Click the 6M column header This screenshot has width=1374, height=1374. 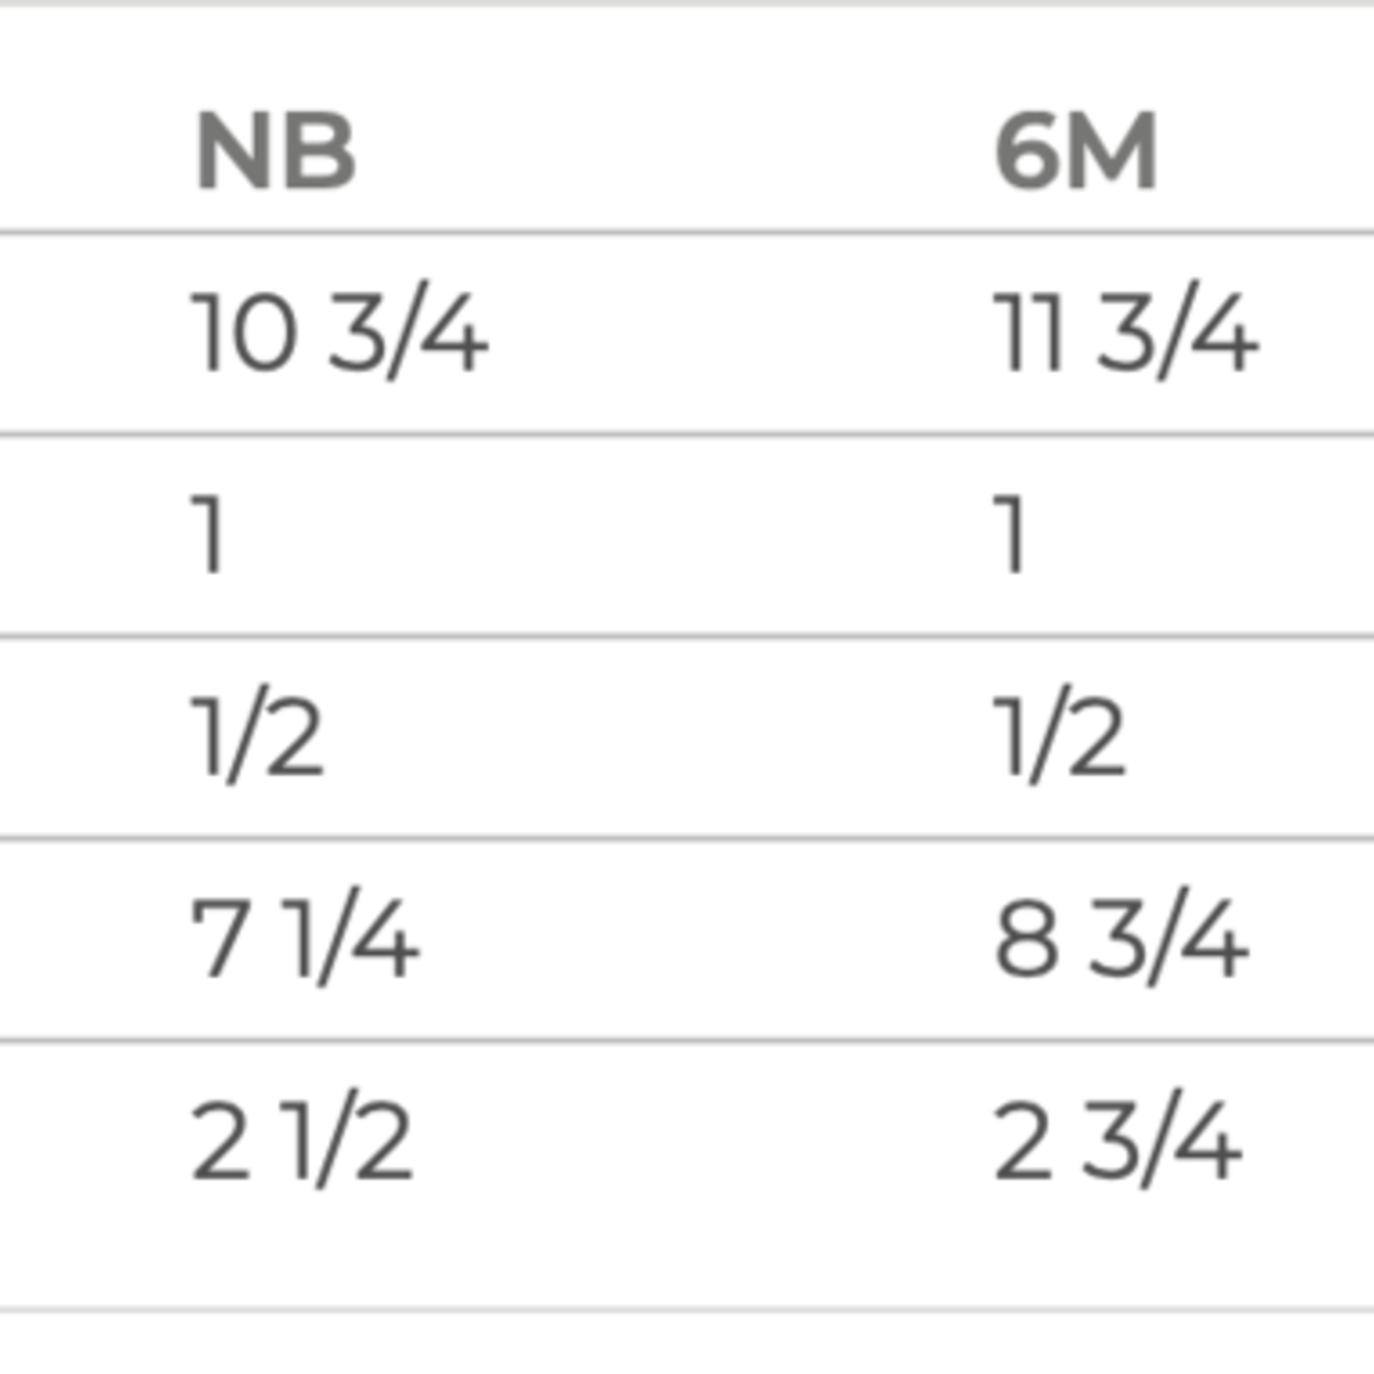click(1075, 151)
